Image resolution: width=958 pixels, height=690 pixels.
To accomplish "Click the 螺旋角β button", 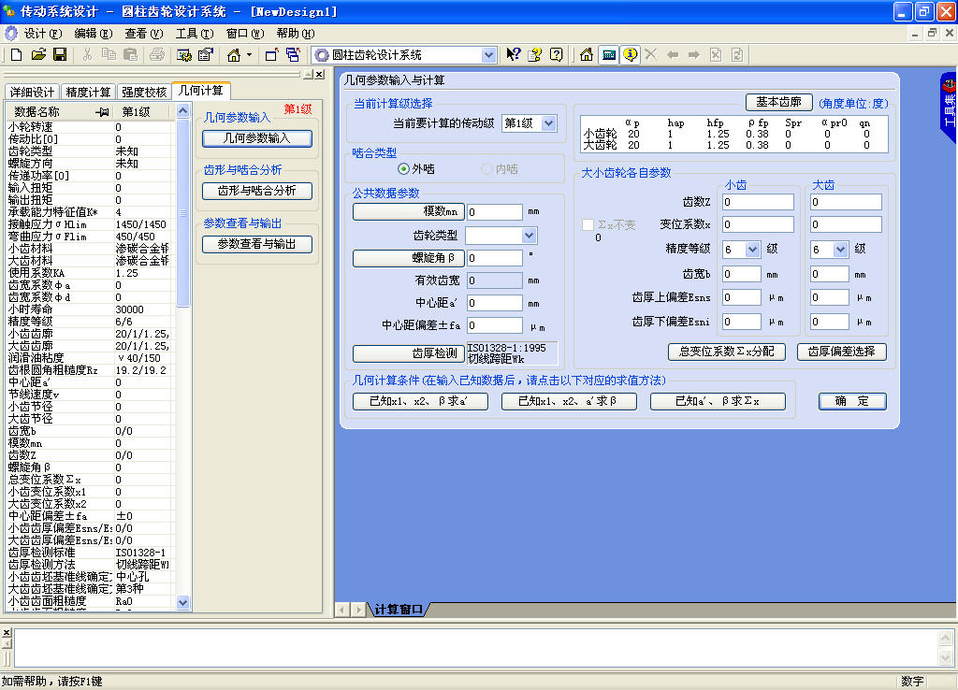I will click(x=408, y=258).
